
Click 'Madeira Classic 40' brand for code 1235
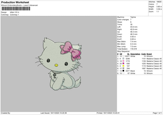tap(154, 63)
